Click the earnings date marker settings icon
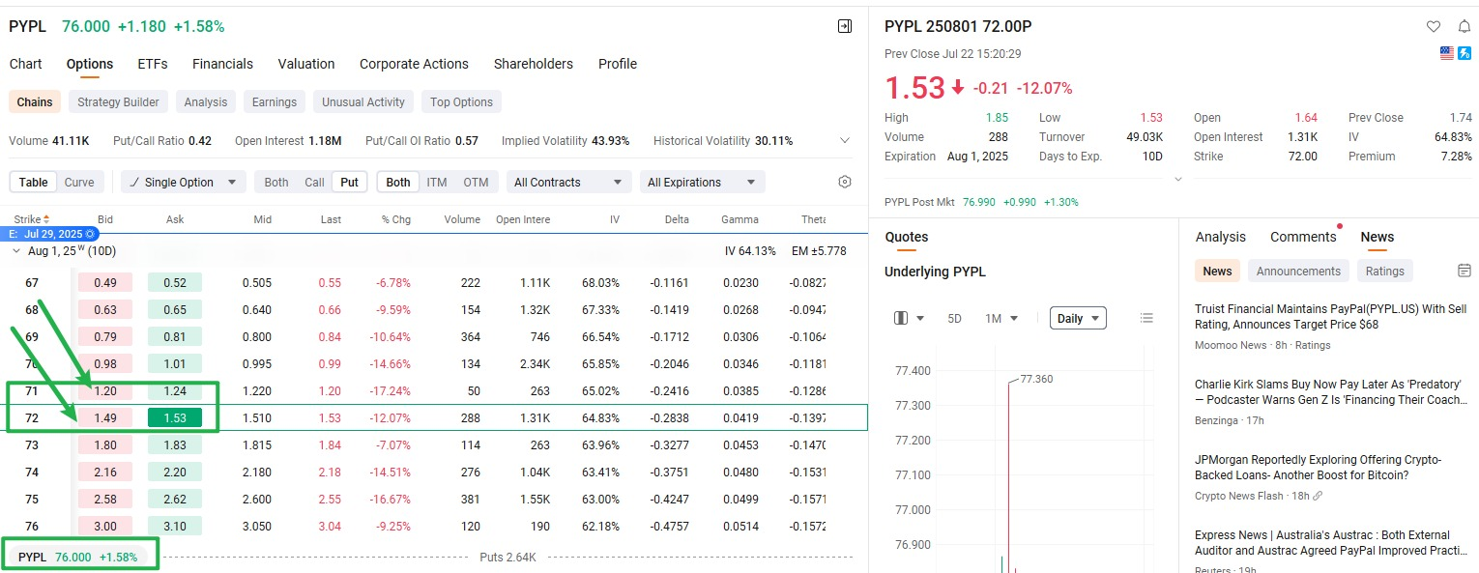Screen dimensions: 1479x573 click(91, 234)
